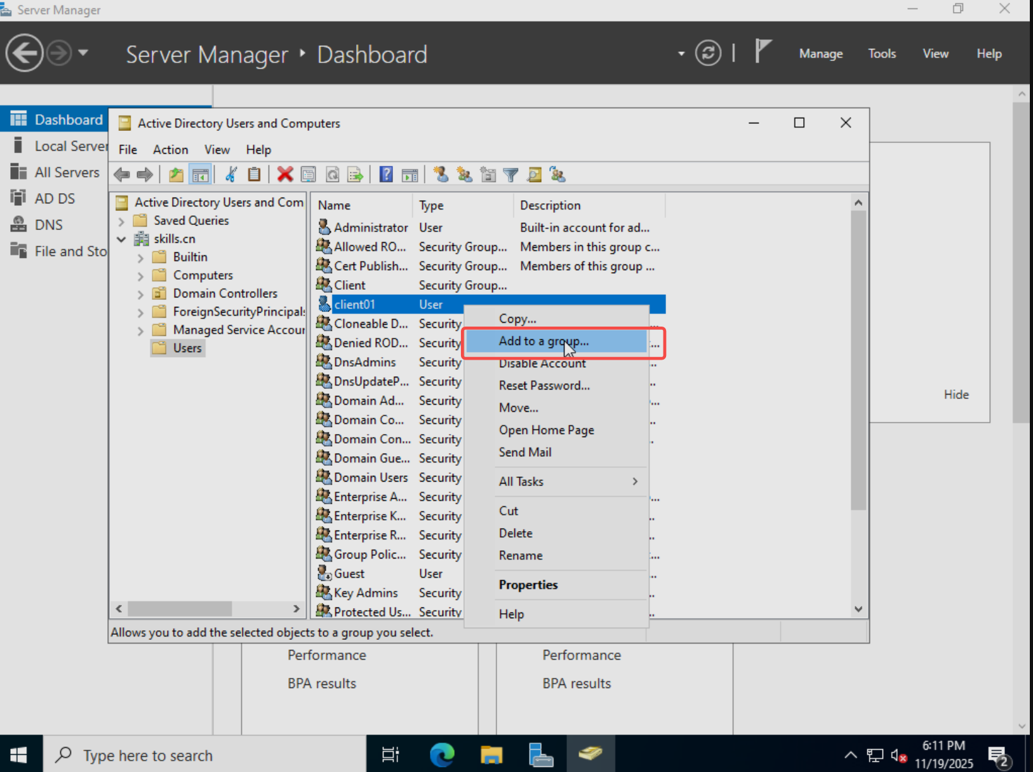This screenshot has width=1033, height=772.
Task: Expand Managed Service Accounts node
Action: (140, 330)
